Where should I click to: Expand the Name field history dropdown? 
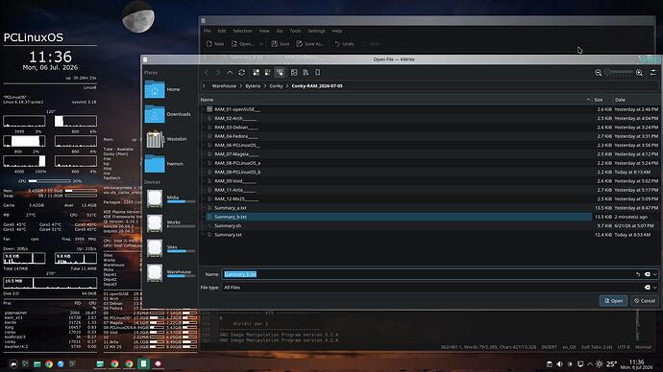(x=655, y=274)
